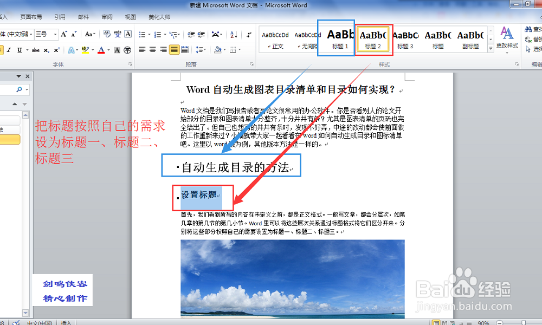Open the font color dropdown arrow
This screenshot has height=325, width=542.
(x=108, y=50)
